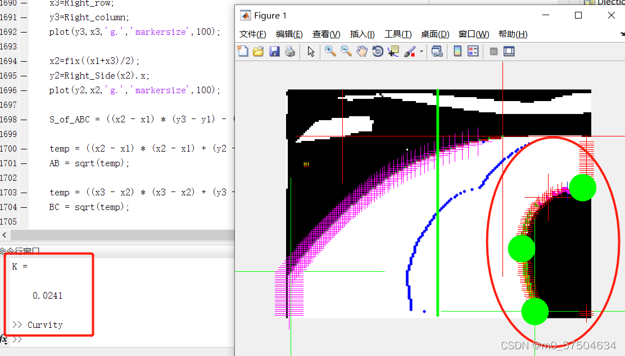Print the figure with printer icon

pos(290,51)
